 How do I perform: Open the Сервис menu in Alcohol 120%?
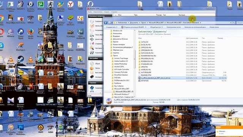(107, 12)
